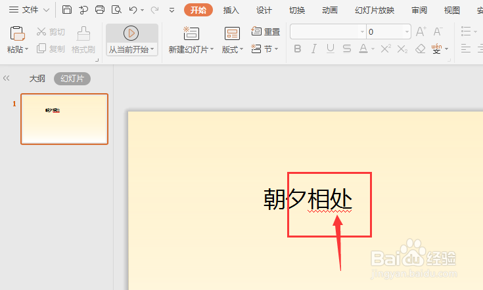Click the 复制 copy button
483x290 pixels.
[x=51, y=49]
